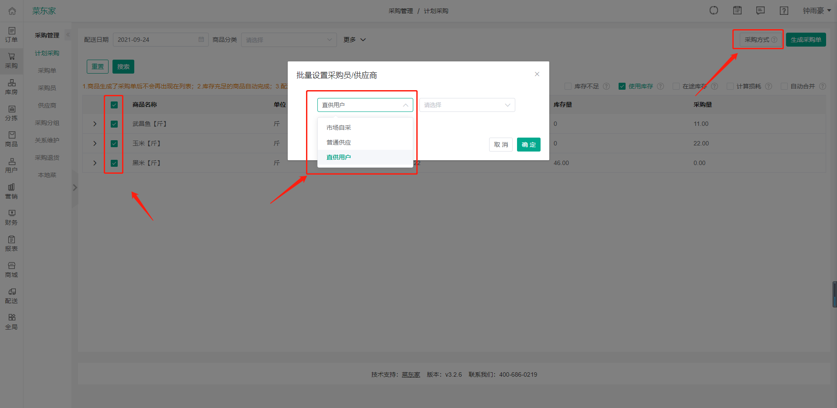Open the 报表 reports module
Viewport: 837px width, 408px height.
(11, 243)
